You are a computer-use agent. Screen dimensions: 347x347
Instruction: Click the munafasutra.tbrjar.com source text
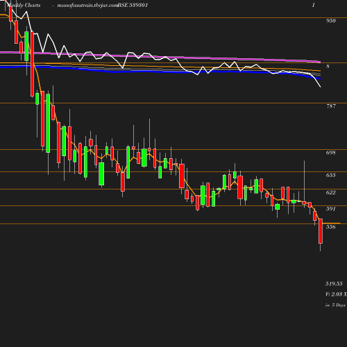point(88,6)
